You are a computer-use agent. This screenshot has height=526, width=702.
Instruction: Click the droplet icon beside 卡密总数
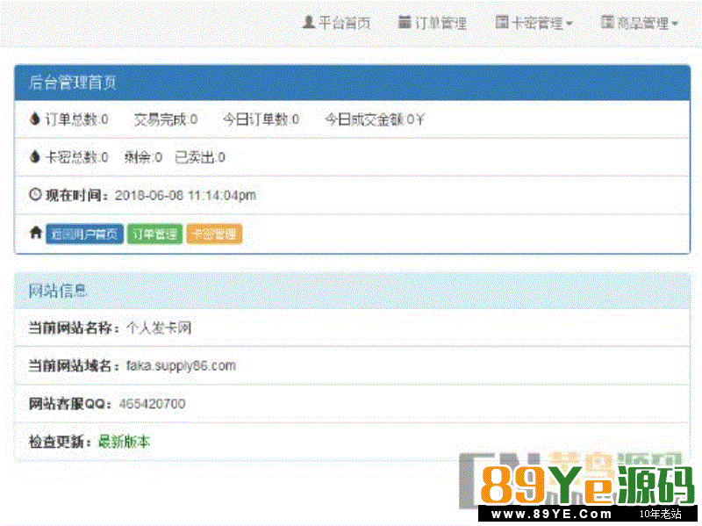(x=35, y=157)
